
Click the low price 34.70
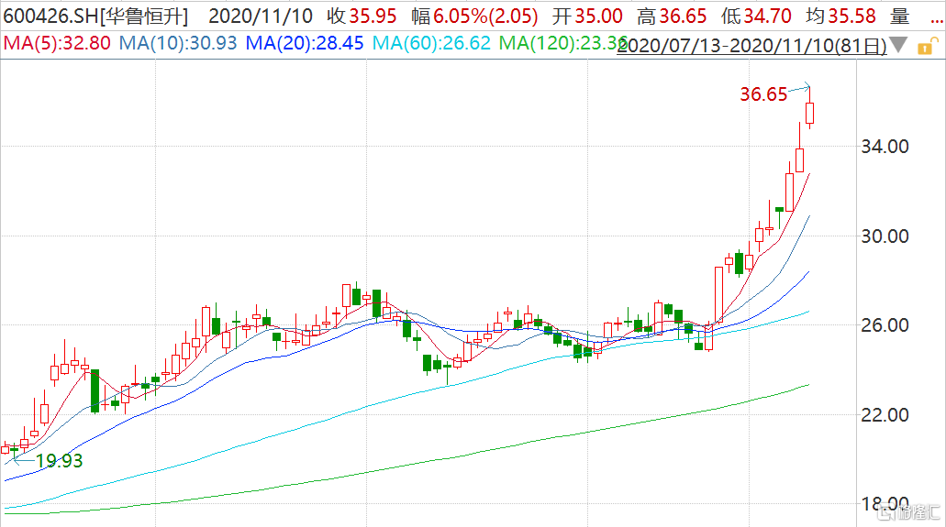767,16
